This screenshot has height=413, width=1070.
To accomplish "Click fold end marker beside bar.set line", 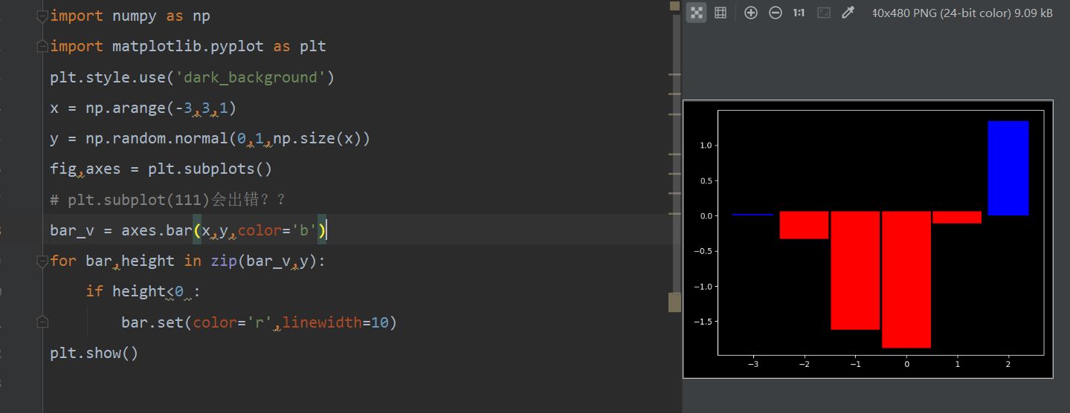I will (x=42, y=322).
